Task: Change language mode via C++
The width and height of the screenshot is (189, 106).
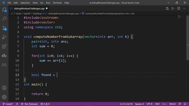Action: (x=164, y=104)
